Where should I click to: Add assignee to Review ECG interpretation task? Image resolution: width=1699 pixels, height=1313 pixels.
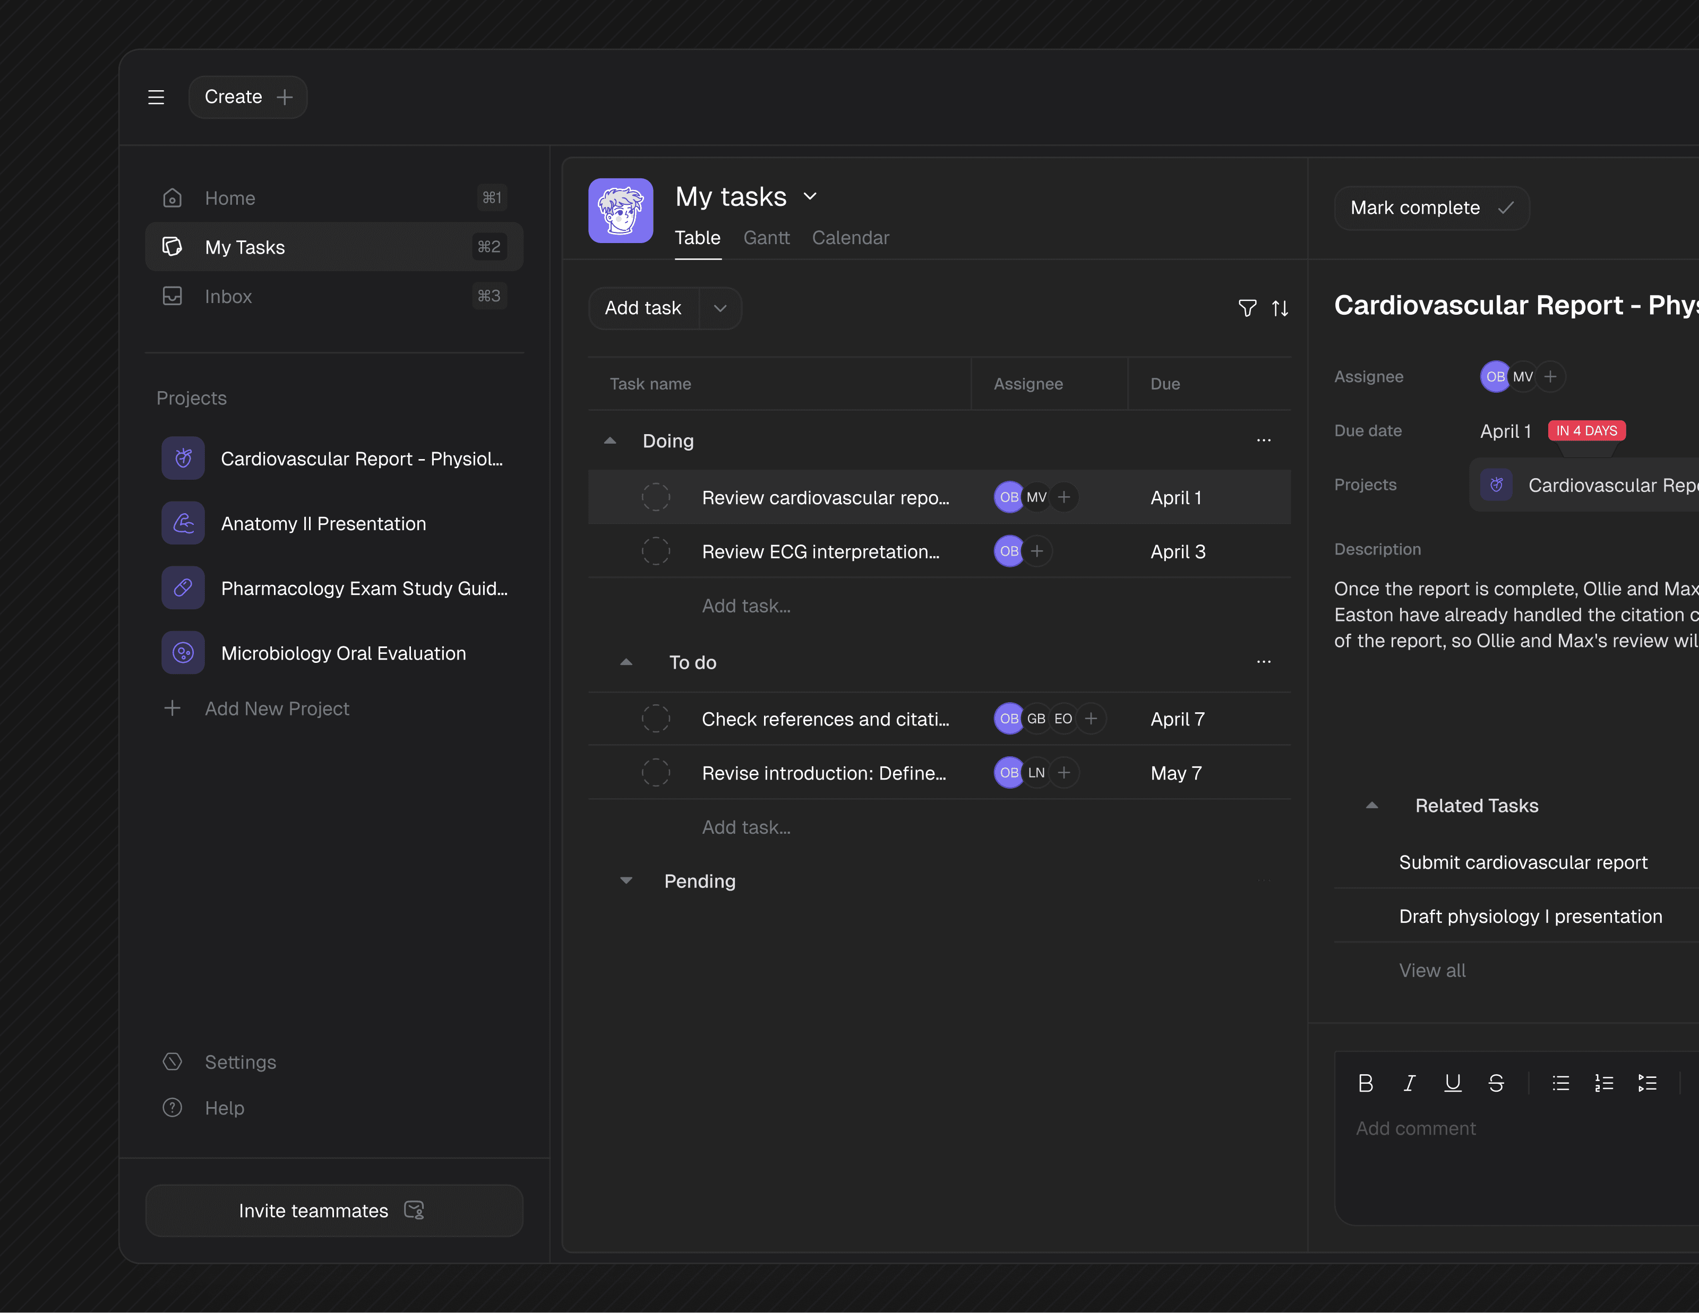[1037, 551]
